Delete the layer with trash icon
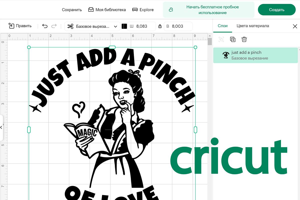300x200 pixels. coord(244,39)
